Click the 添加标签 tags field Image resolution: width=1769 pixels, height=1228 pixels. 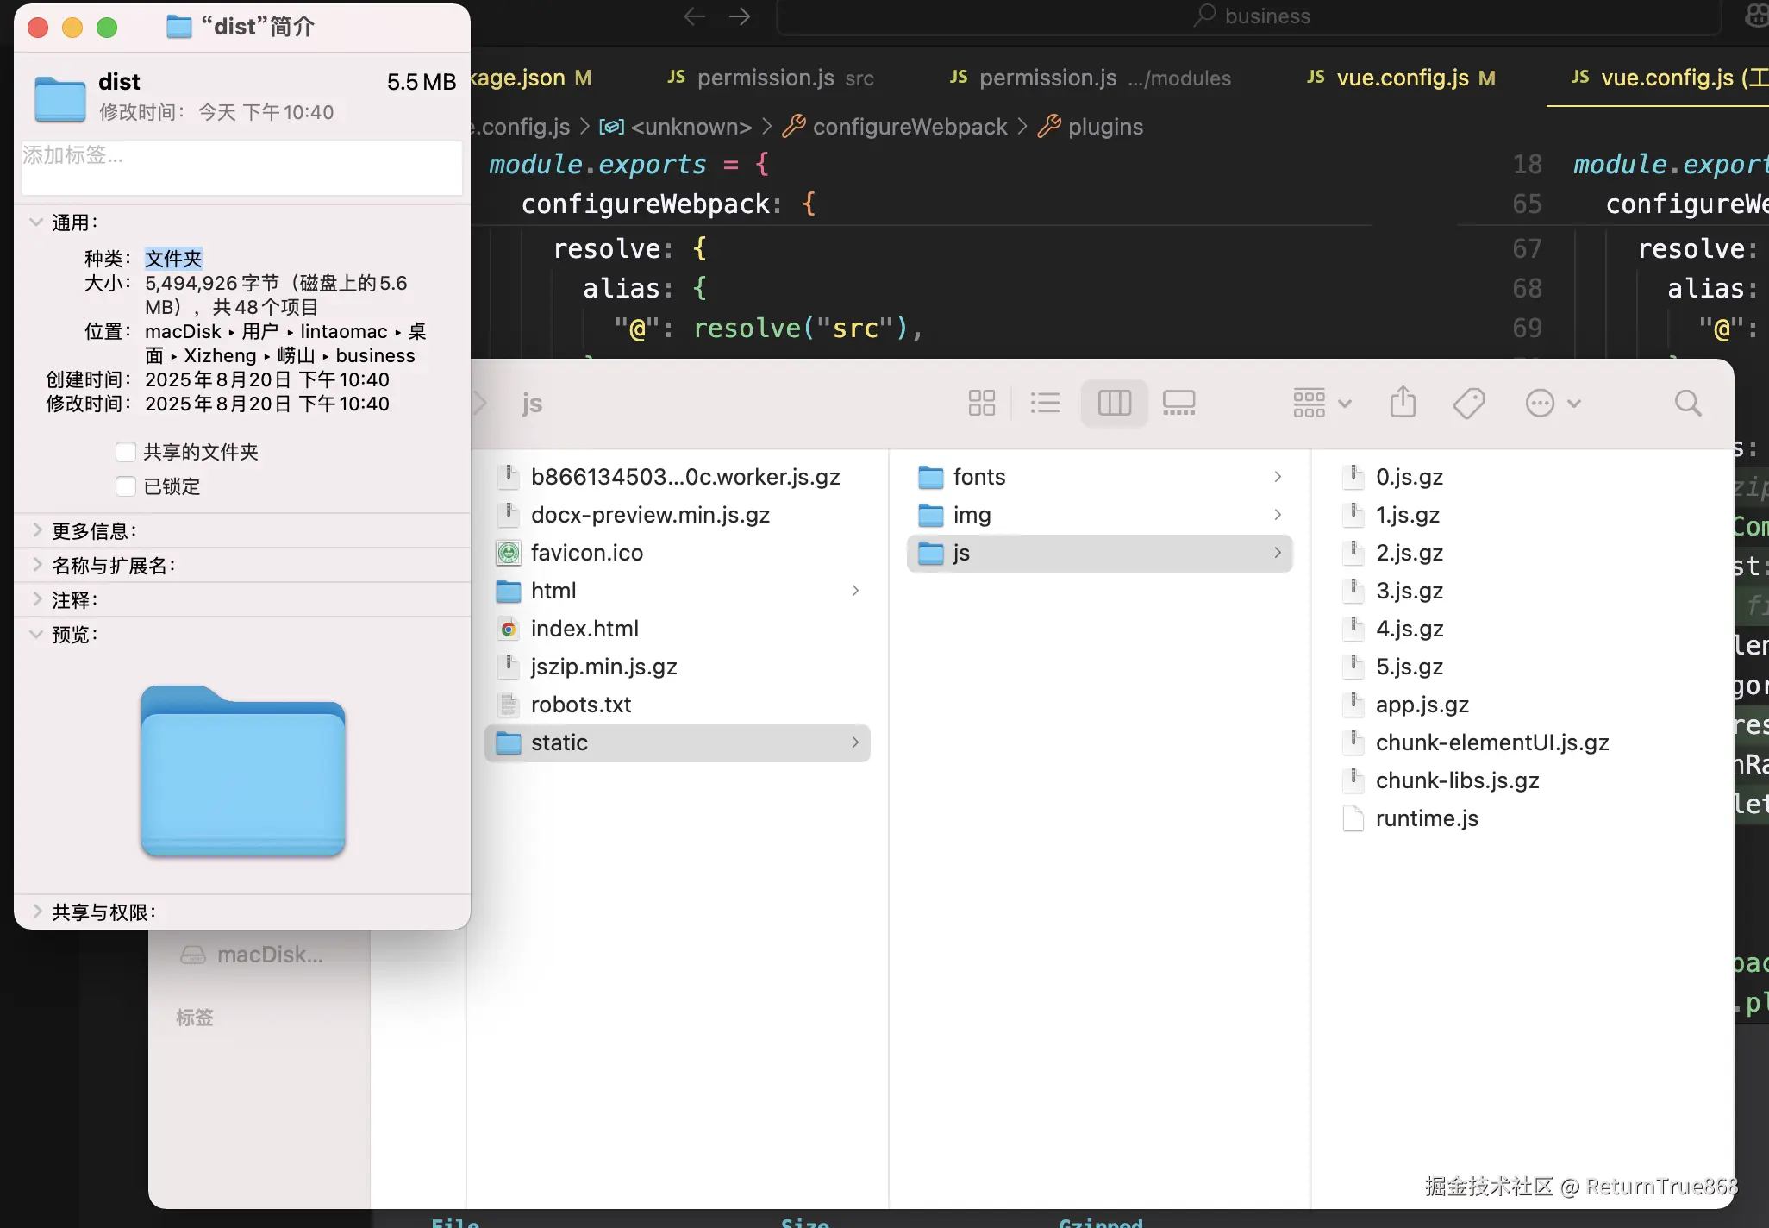point(241,167)
